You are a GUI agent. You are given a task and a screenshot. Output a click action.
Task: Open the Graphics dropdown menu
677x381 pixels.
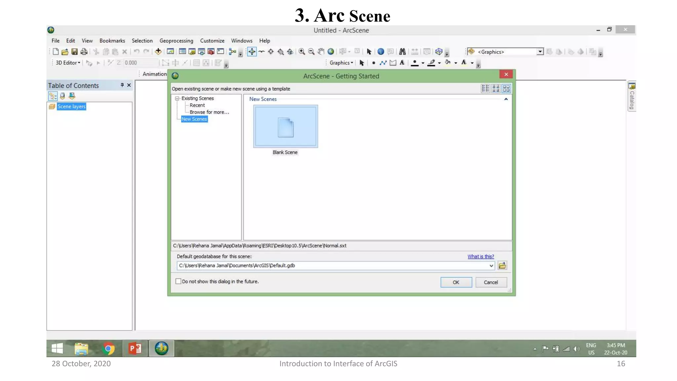[341, 63]
